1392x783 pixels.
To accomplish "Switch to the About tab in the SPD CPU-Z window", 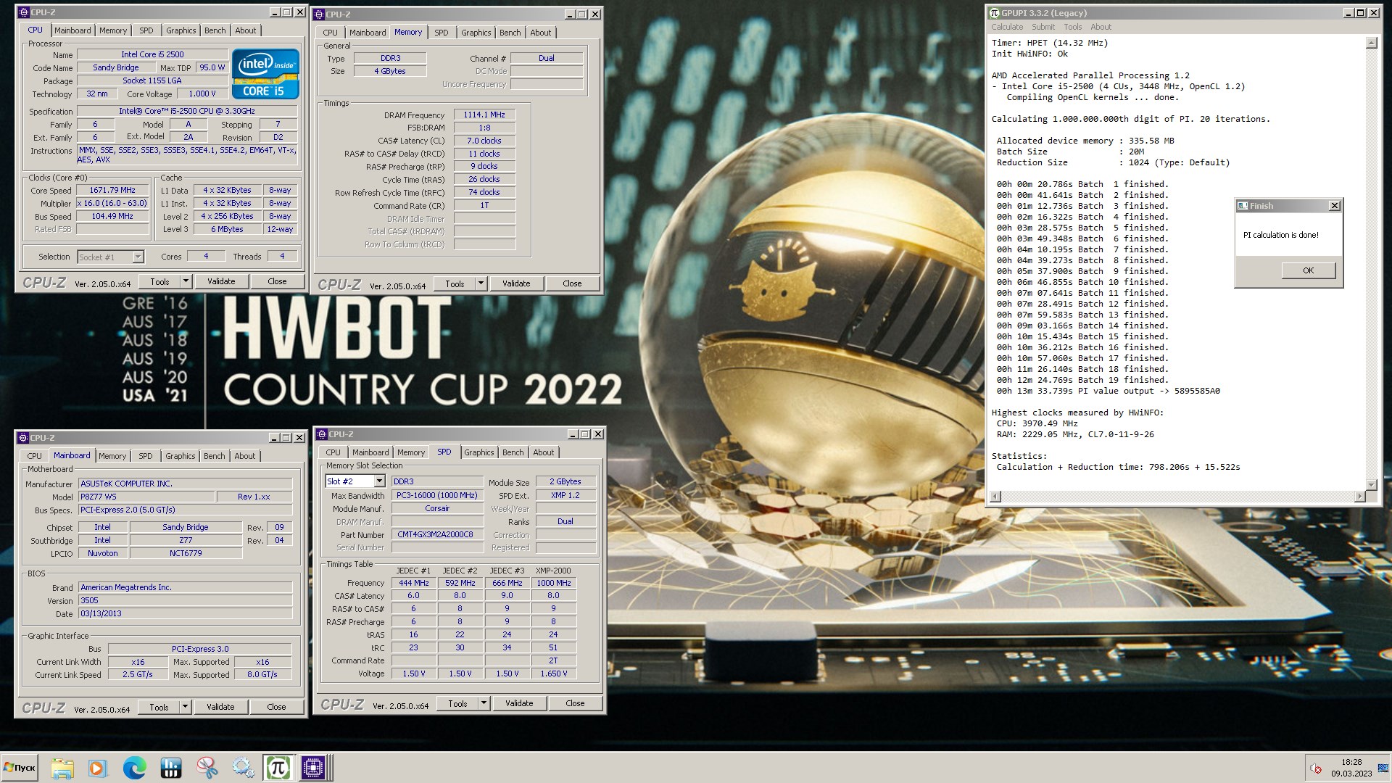I will pos(543,452).
